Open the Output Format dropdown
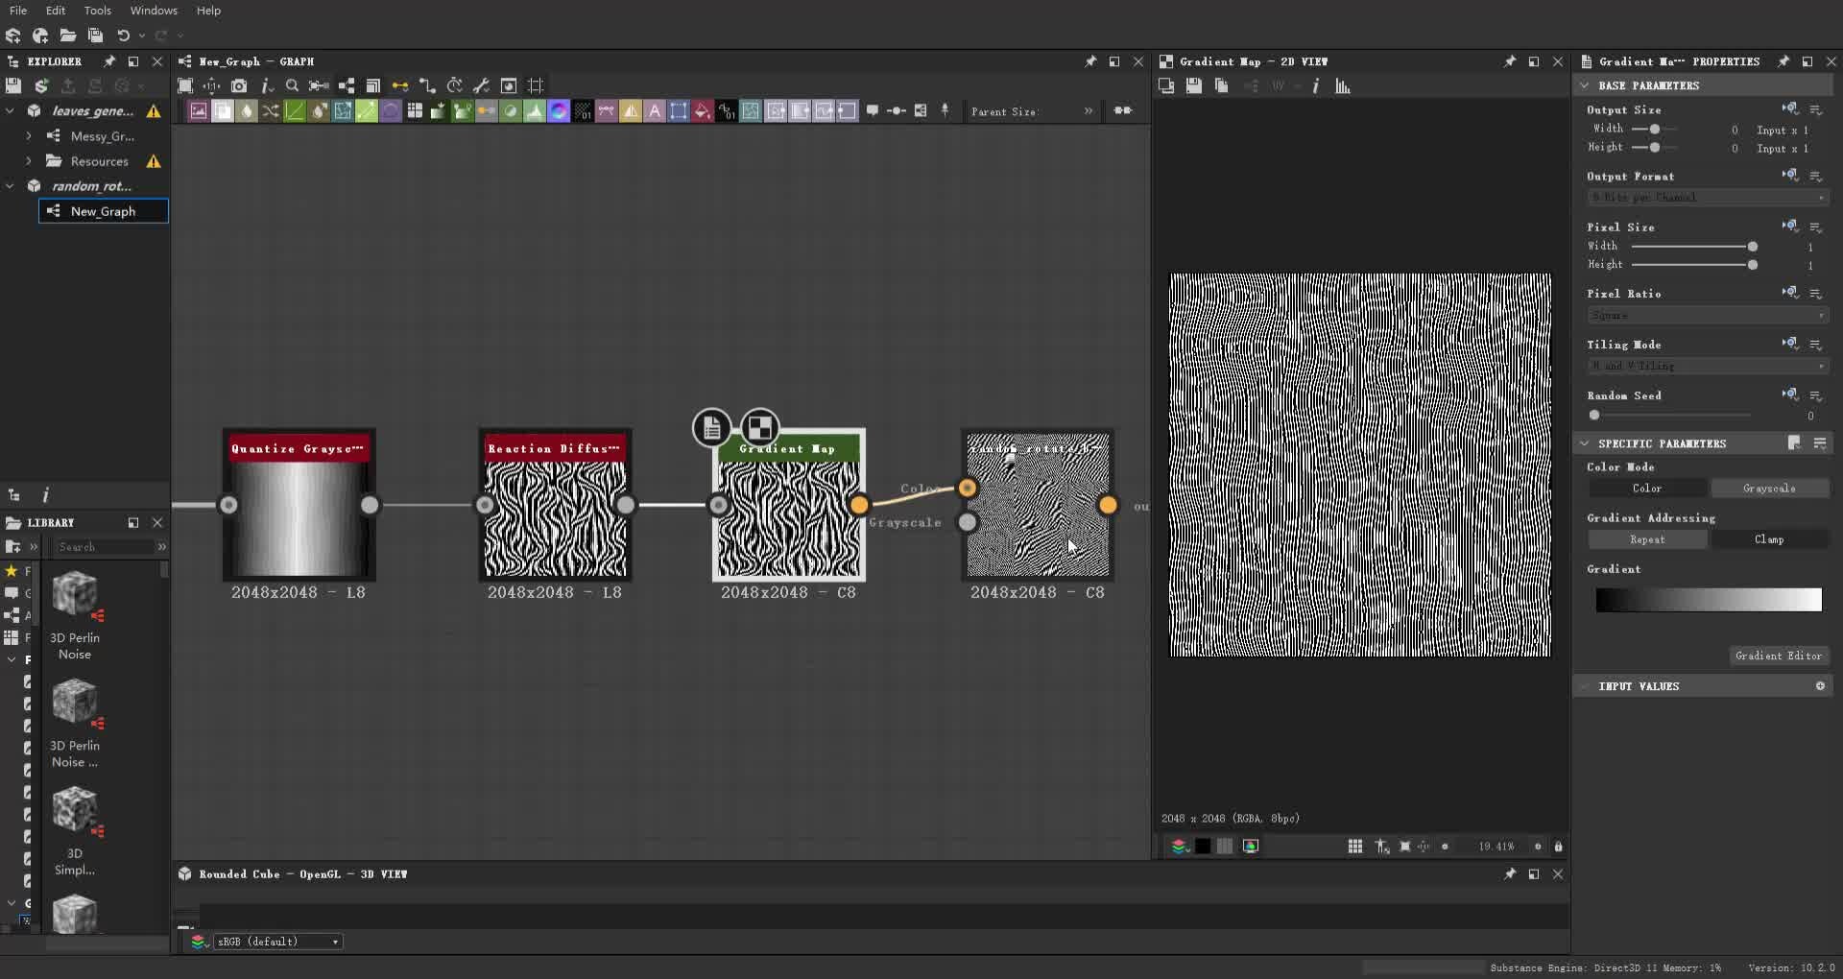 (x=1709, y=197)
